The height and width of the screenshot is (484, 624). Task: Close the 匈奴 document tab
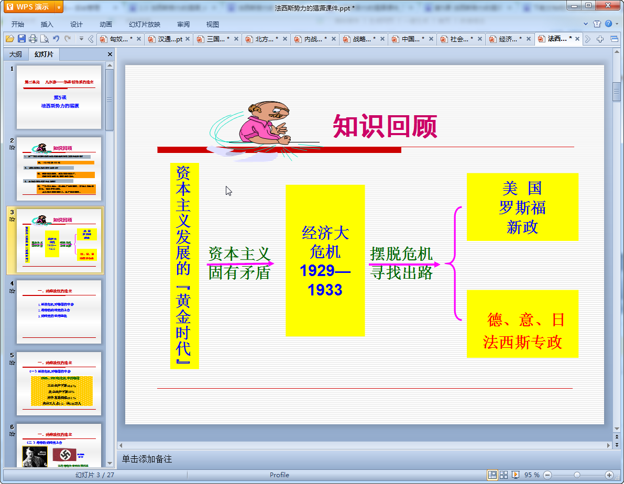pos(139,39)
